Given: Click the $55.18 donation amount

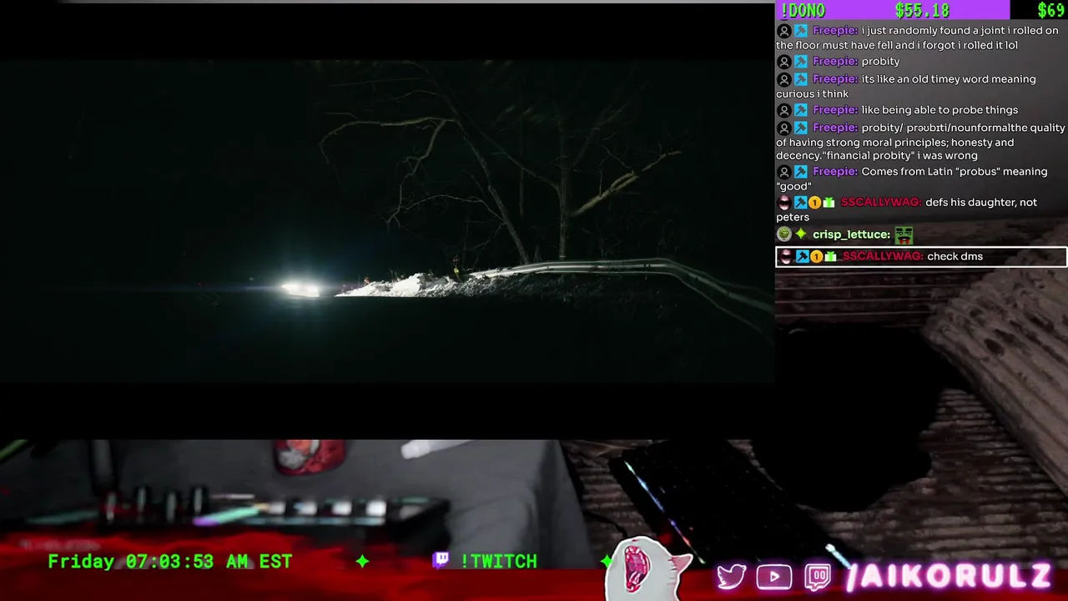Looking at the screenshot, I should click(x=922, y=10).
